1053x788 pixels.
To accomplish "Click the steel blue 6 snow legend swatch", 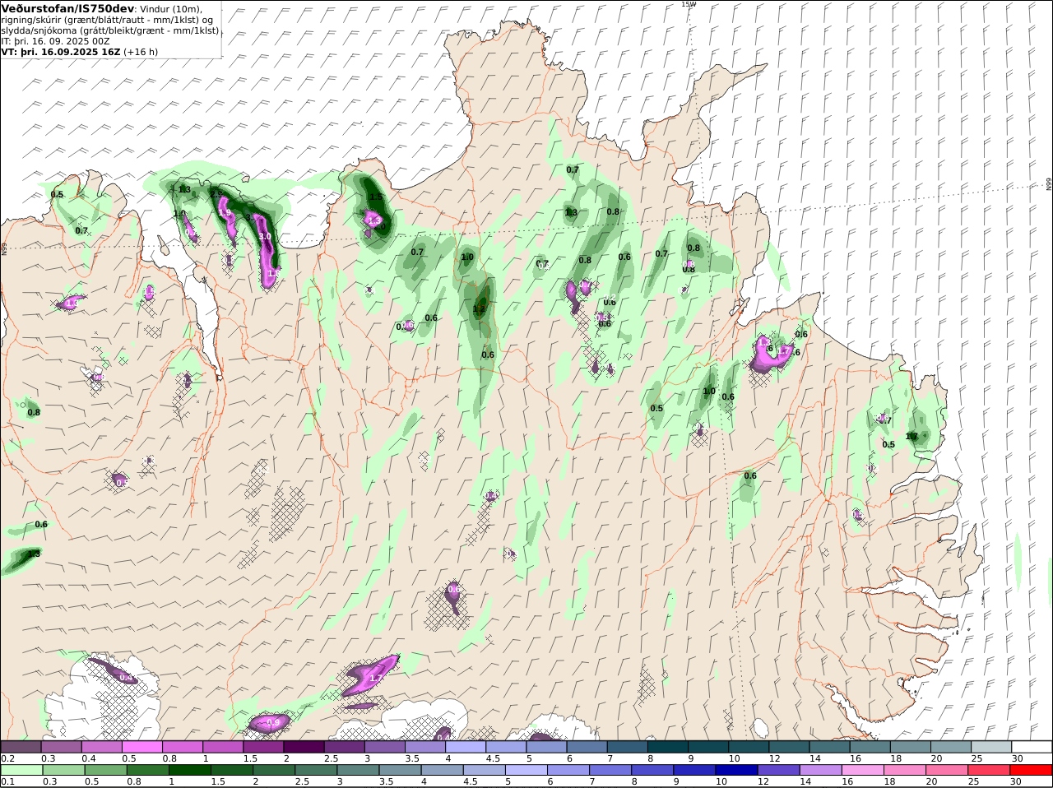I will pos(587,747).
